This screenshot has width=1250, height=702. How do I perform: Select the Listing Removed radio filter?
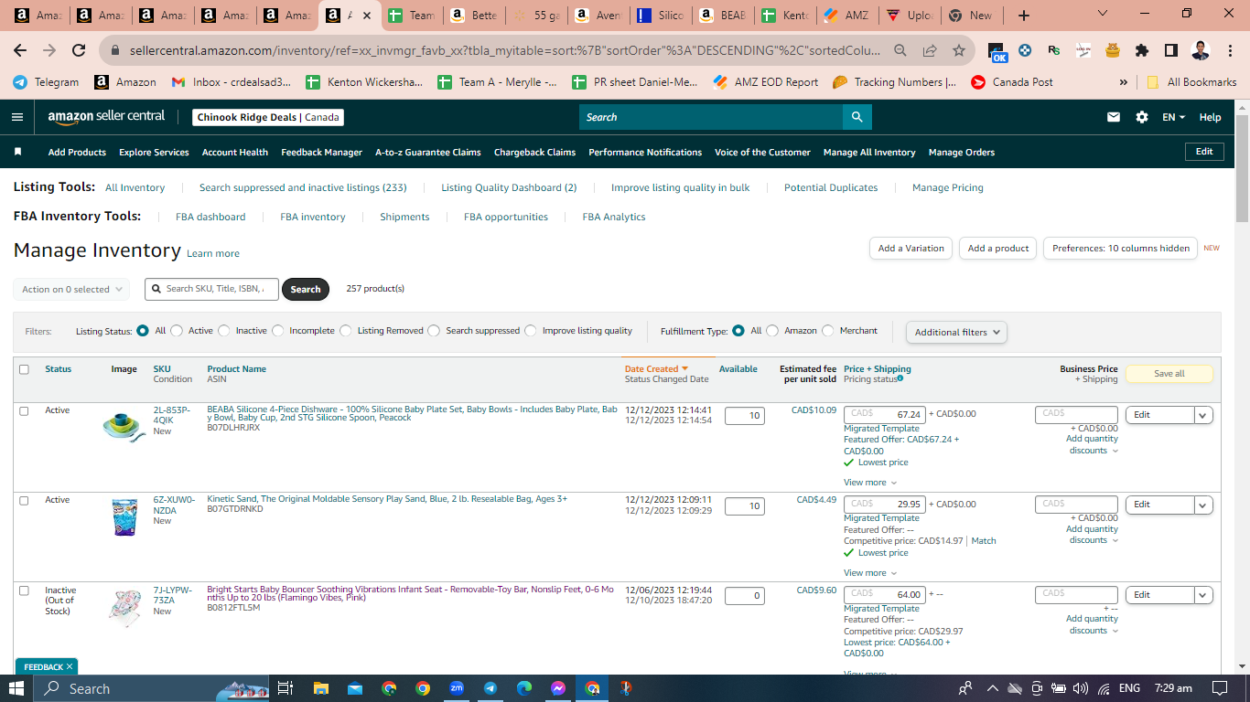click(346, 331)
